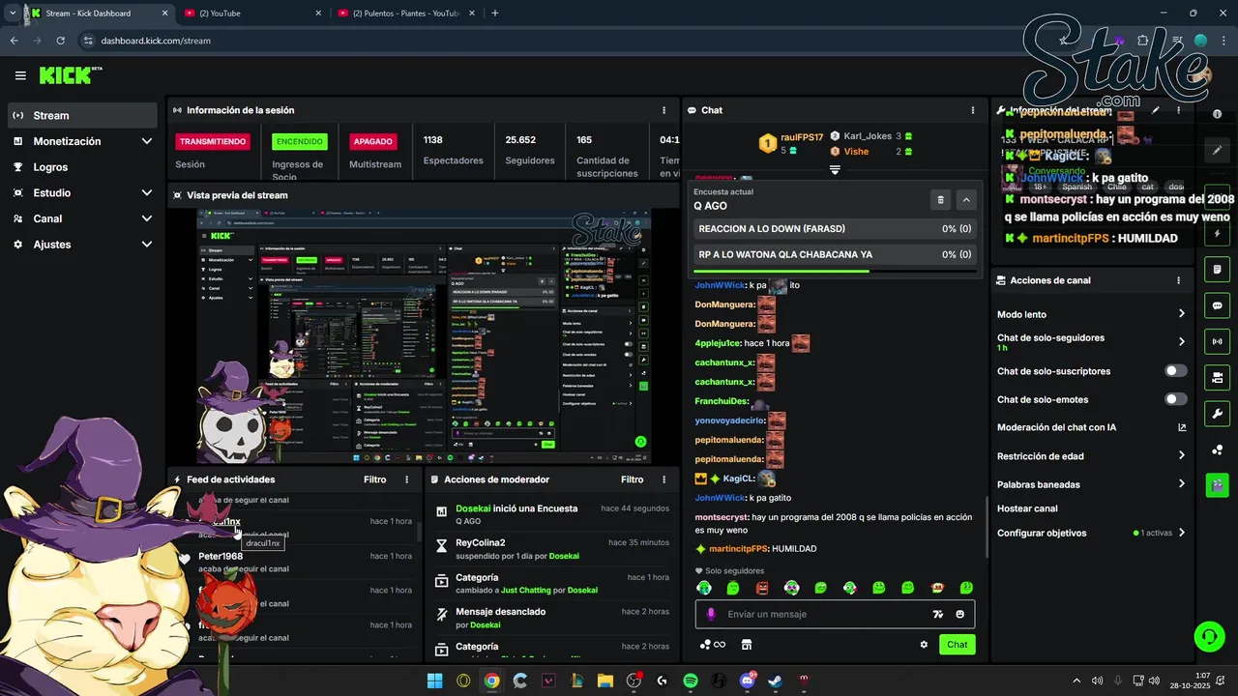Click the TRANSMITIENDO session badge
Screen dimensions: 1238x696
pos(212,141)
